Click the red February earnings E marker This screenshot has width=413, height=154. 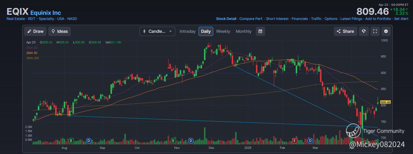pos(294,140)
